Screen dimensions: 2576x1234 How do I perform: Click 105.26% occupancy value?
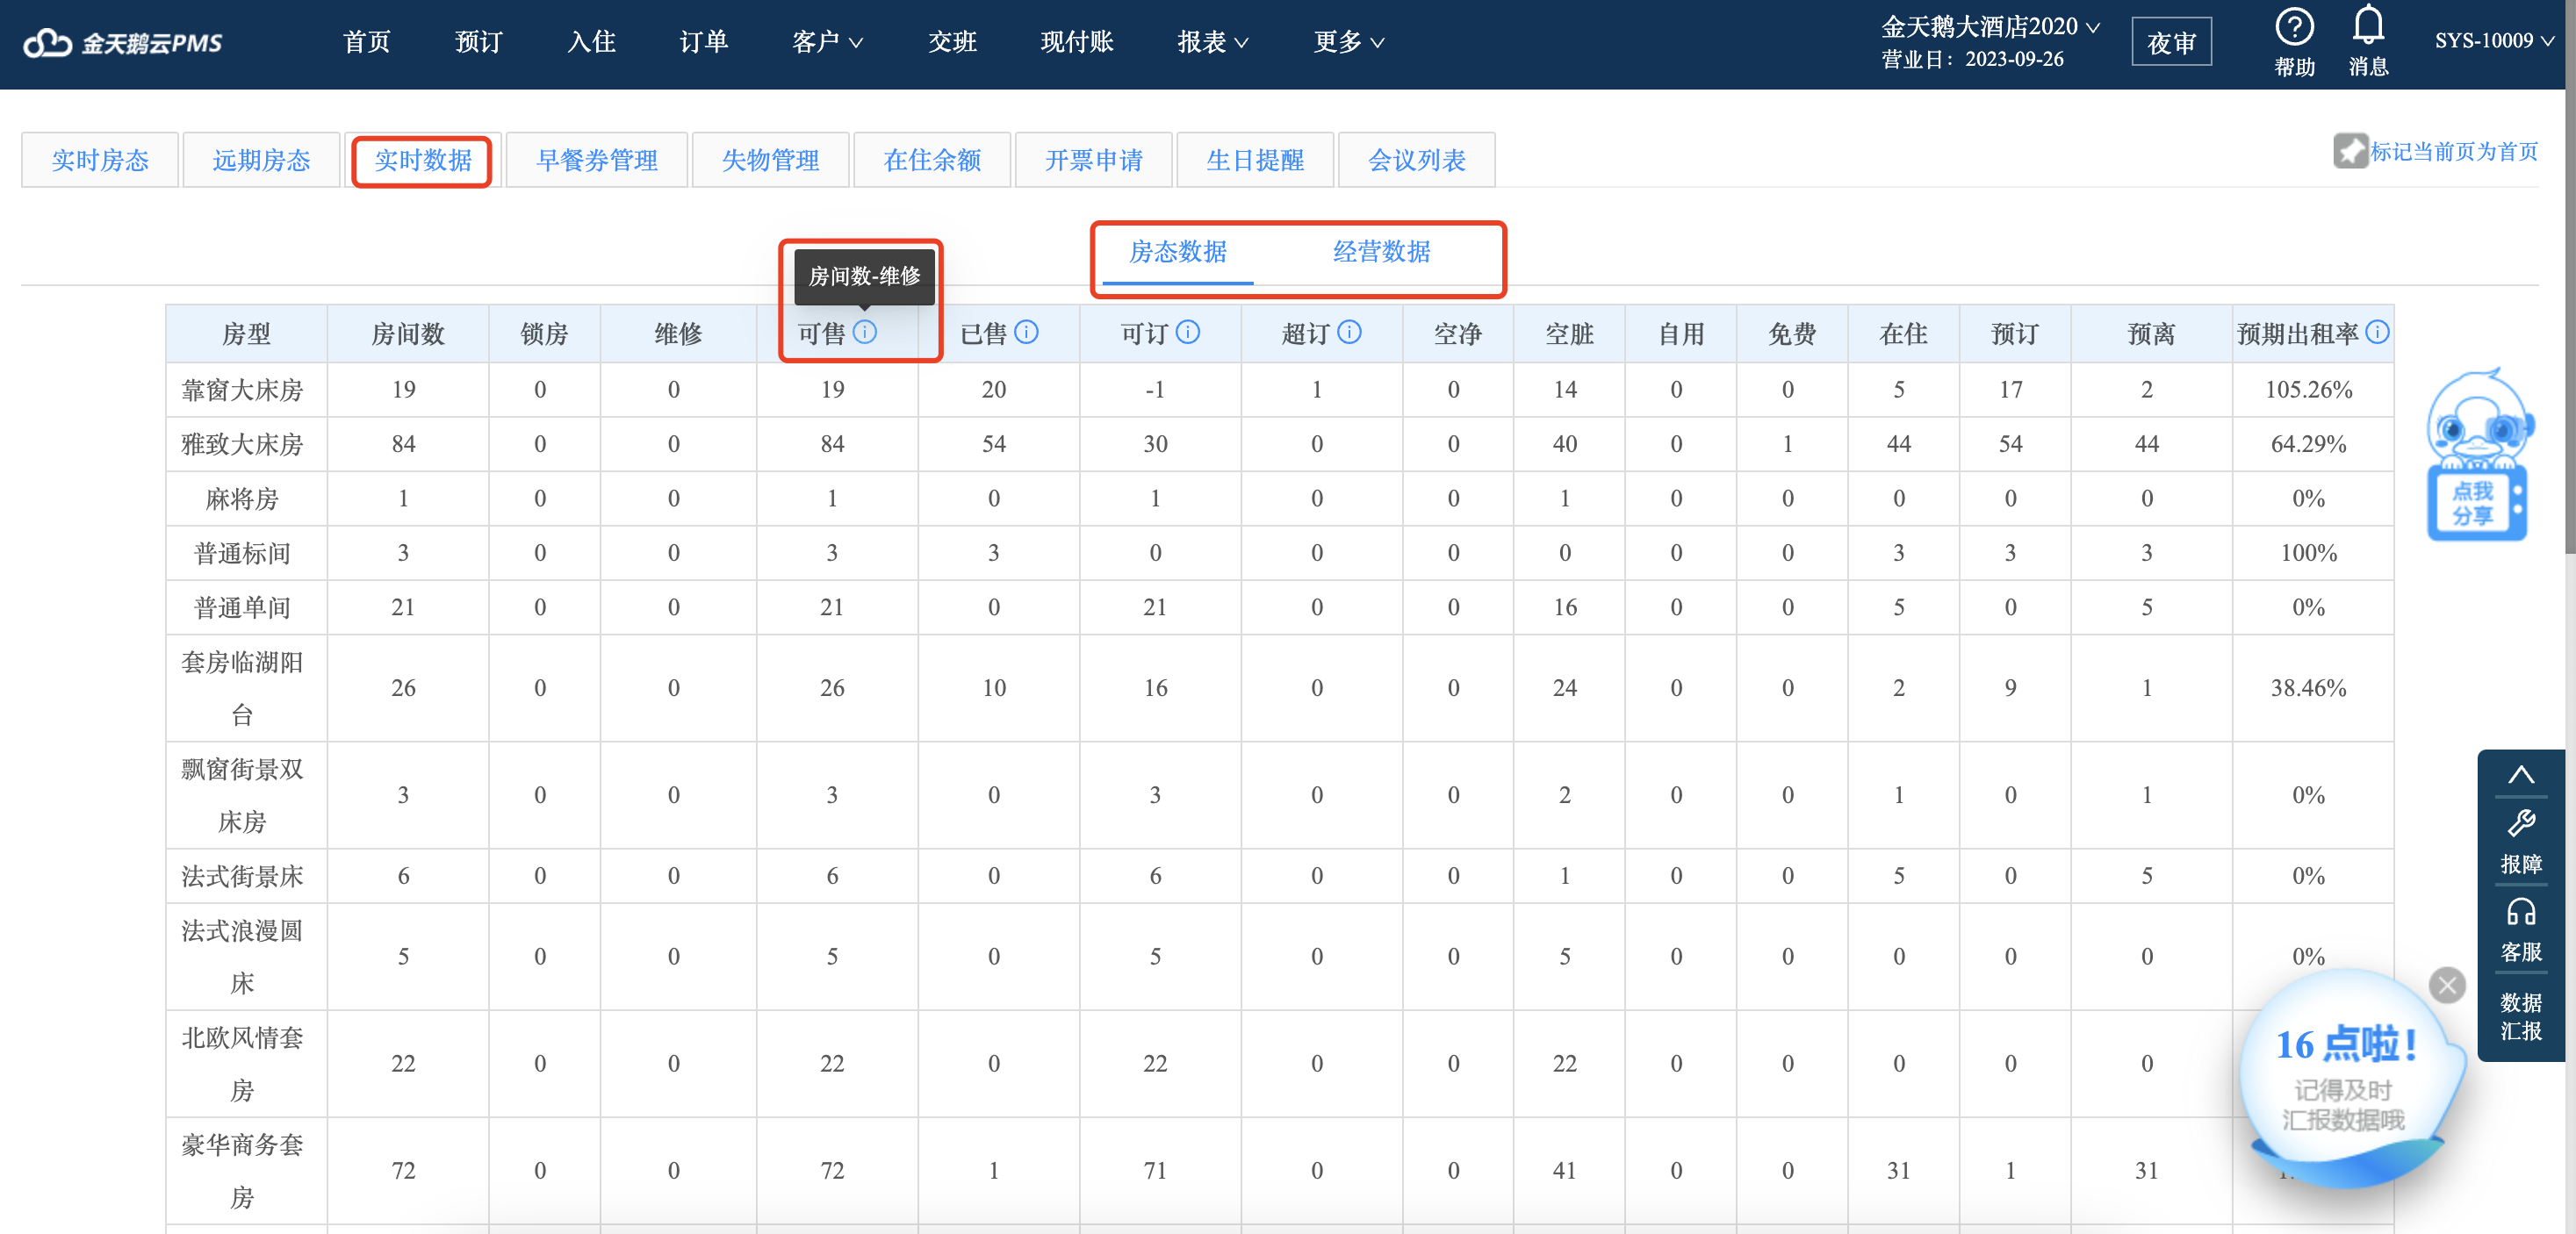coord(2308,390)
